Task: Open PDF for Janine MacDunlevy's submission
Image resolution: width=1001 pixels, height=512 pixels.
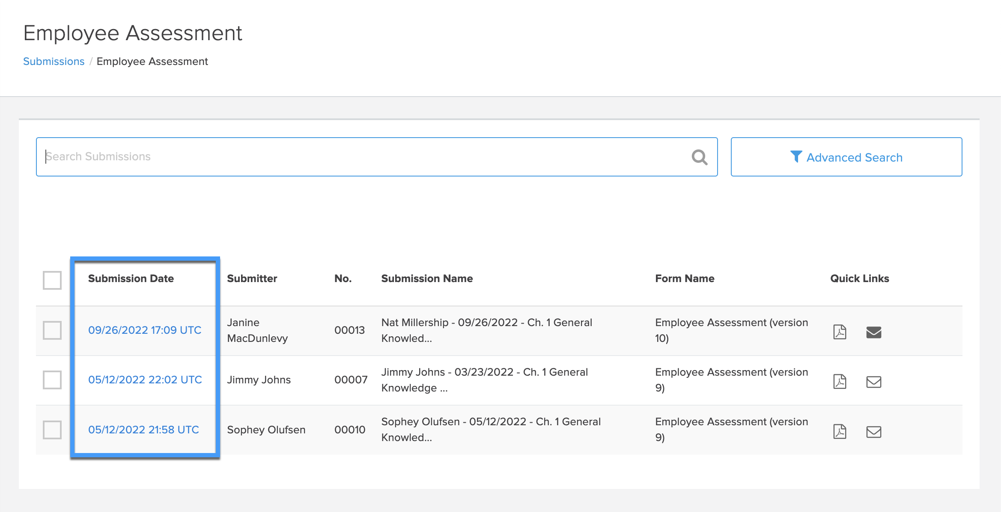Action: click(x=840, y=332)
